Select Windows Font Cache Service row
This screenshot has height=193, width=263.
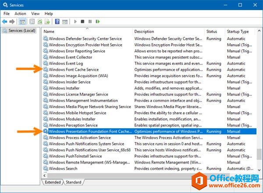coord(149,69)
